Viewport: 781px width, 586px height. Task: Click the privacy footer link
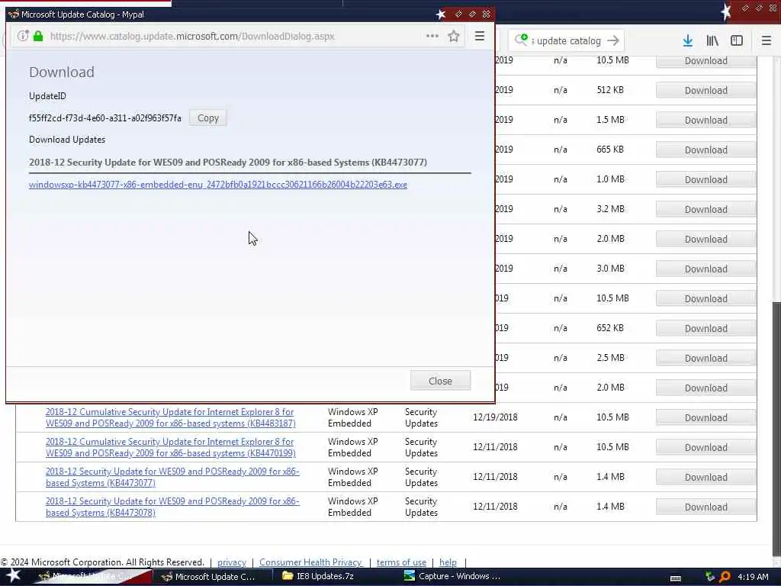(x=232, y=562)
